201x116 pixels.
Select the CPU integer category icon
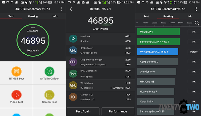pyautogui.click(x=73, y=50)
